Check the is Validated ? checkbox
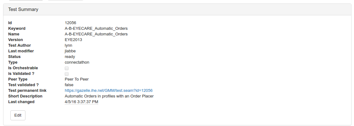This screenshot has height=126, width=354. tap(67, 74)
